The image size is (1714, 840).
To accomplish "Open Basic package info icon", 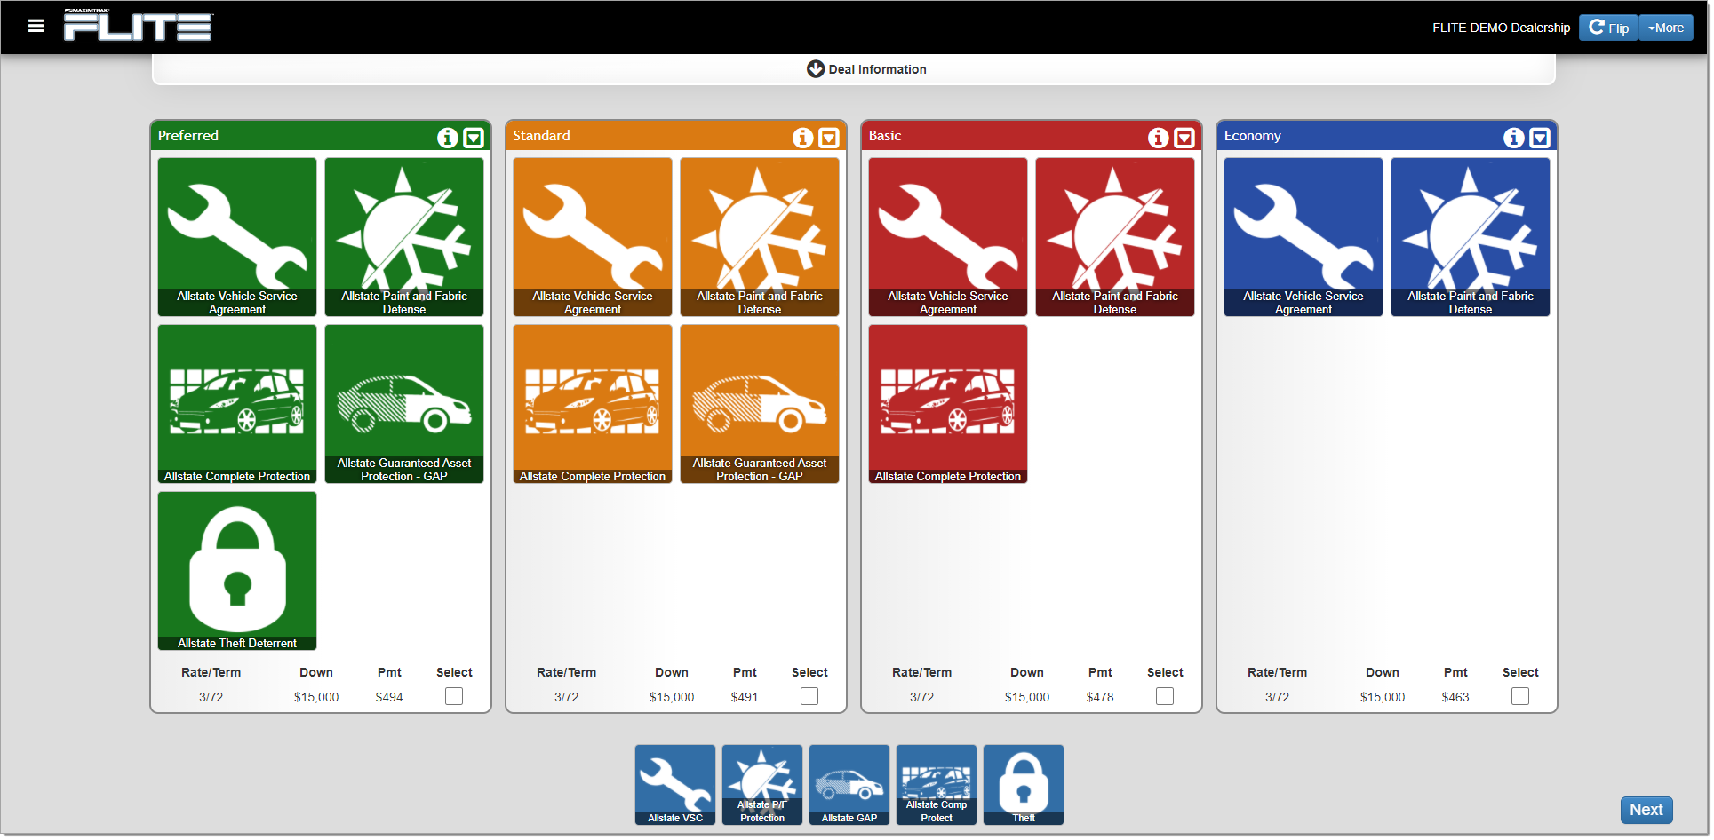I will point(1159,138).
